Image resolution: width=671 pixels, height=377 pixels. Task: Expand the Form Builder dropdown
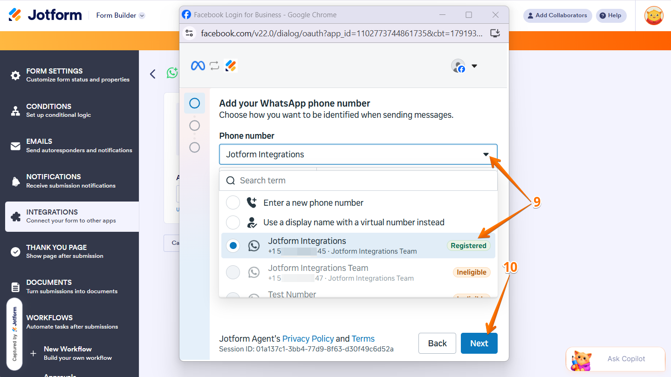[121, 15]
